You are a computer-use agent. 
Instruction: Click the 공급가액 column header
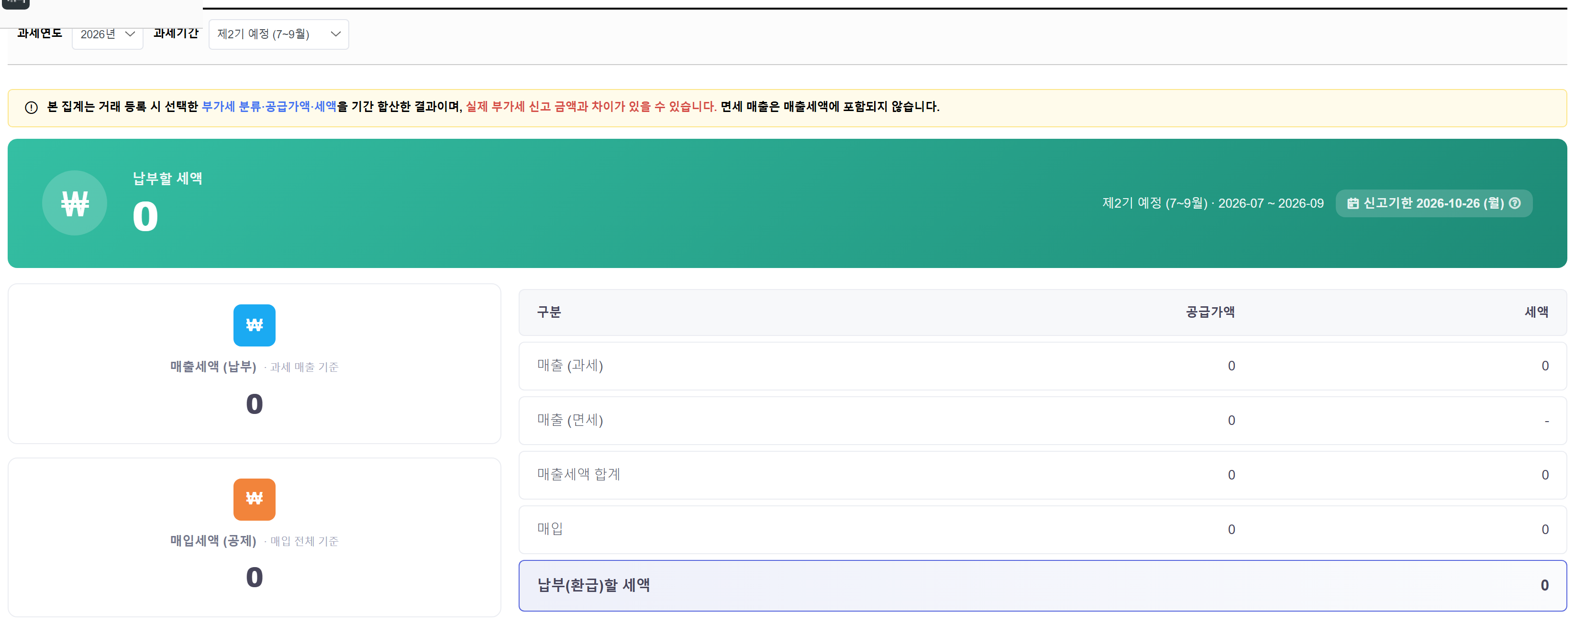(x=1210, y=312)
